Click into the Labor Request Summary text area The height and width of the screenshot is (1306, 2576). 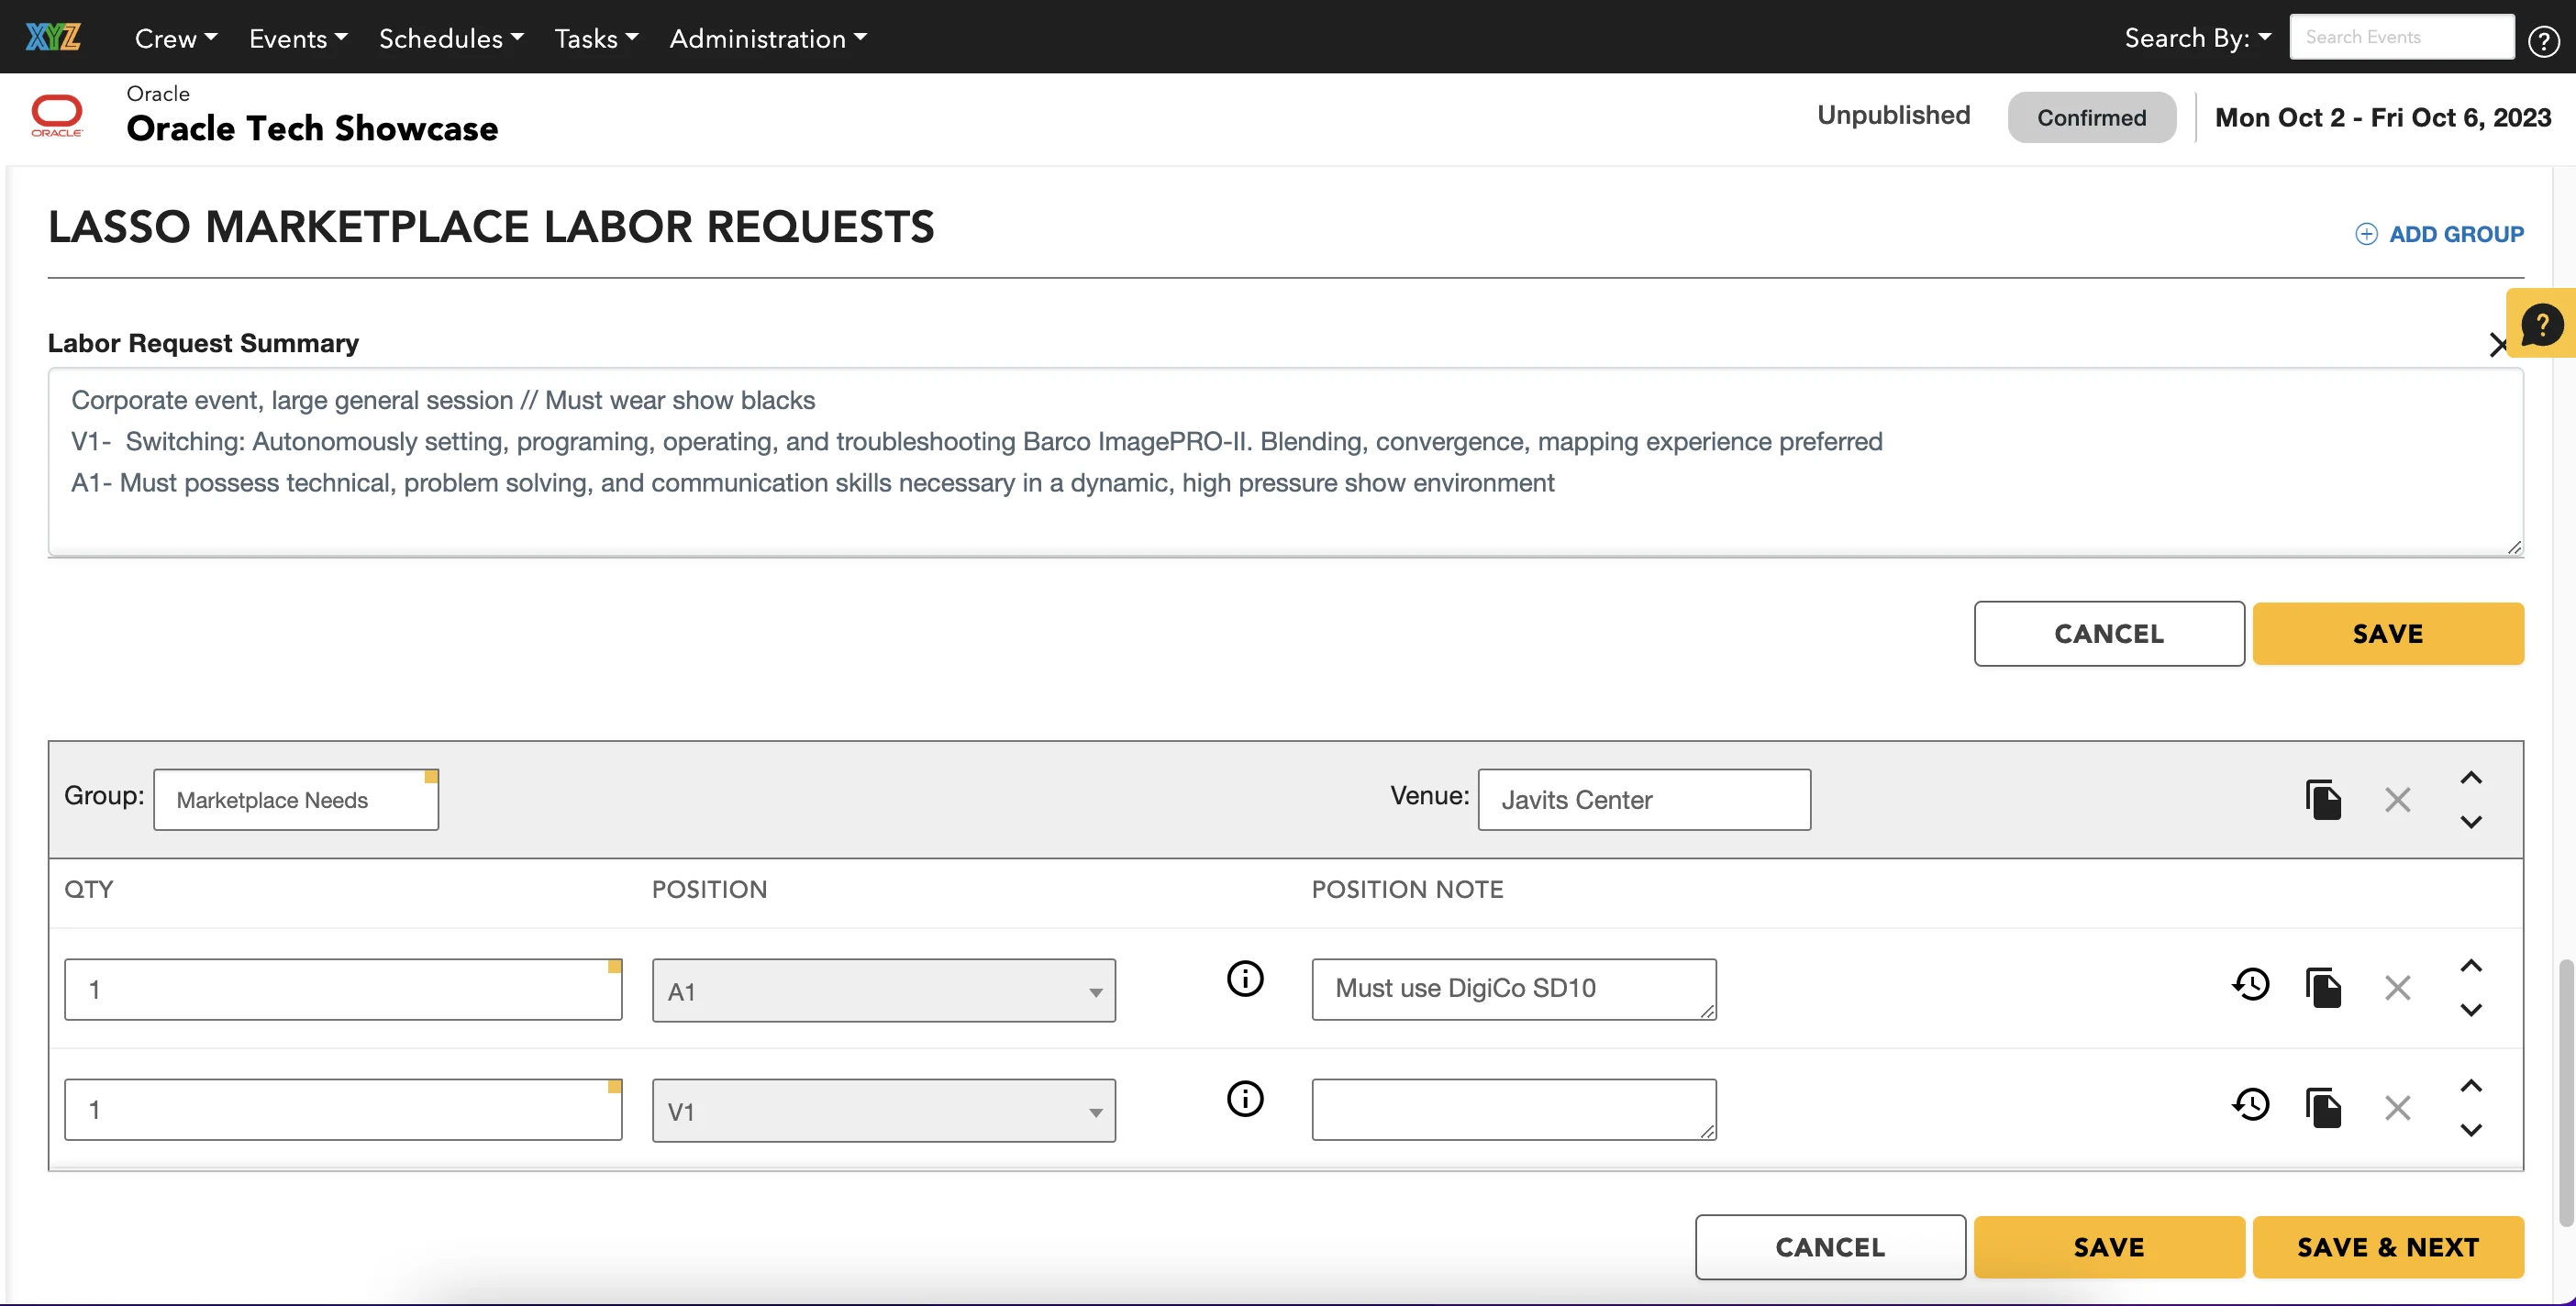[1286, 462]
